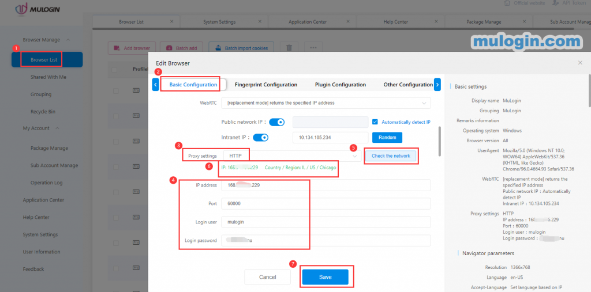Check the select-all header checkbox

(x=115, y=69)
